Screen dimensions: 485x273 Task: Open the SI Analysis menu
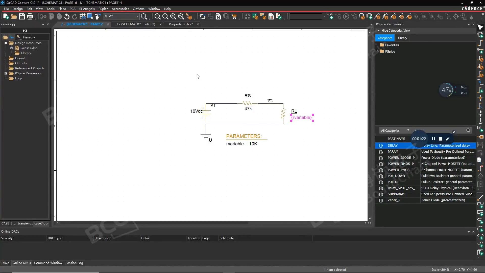pyautogui.click(x=87, y=9)
